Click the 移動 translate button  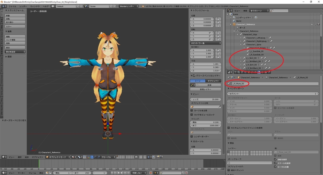(x=15, y=16)
